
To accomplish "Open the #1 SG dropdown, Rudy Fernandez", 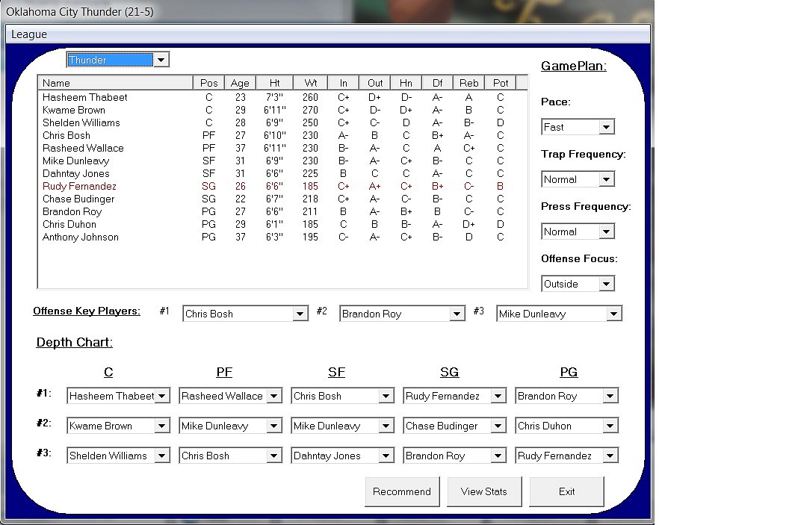I will pyautogui.click(x=454, y=396).
